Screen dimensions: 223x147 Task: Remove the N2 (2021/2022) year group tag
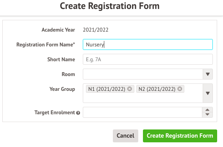[x=180, y=89]
